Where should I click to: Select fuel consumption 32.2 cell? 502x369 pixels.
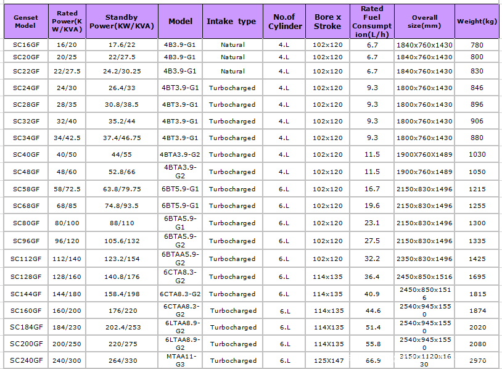[x=372, y=259]
